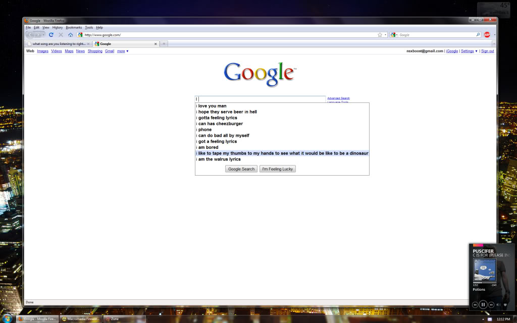Click the purple system tray icon
Screen dimensions: 517x323
(490, 319)
